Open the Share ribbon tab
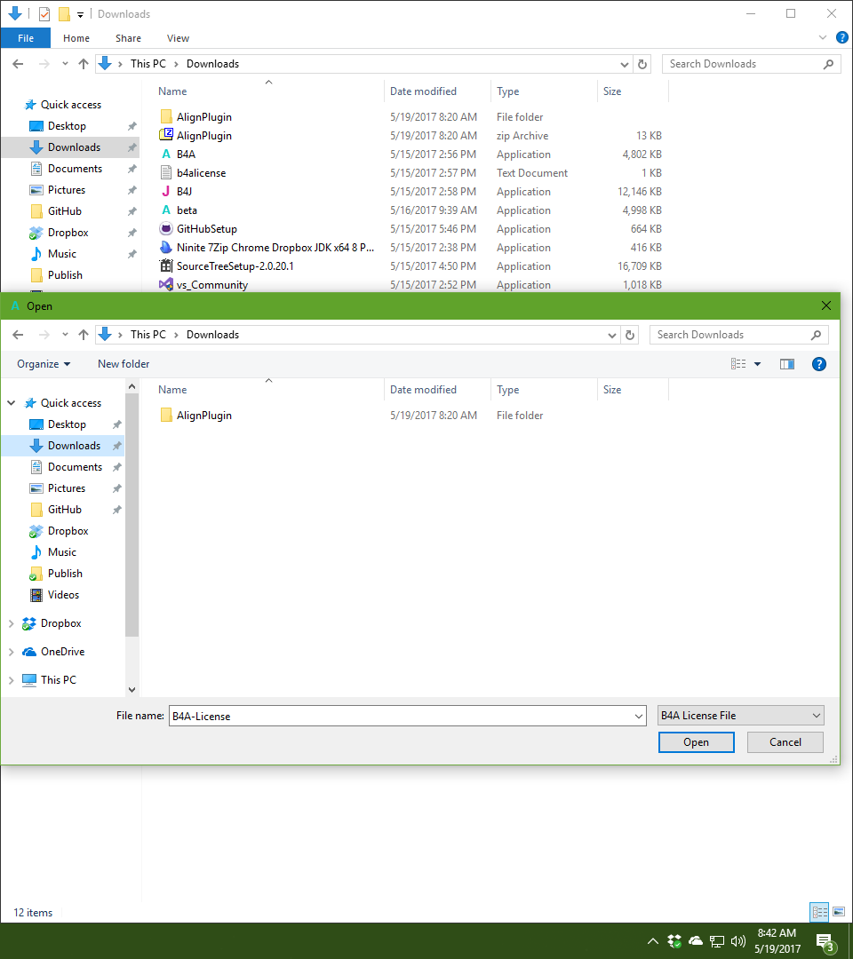 [129, 38]
